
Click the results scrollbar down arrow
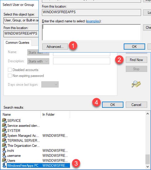click(x=147, y=166)
